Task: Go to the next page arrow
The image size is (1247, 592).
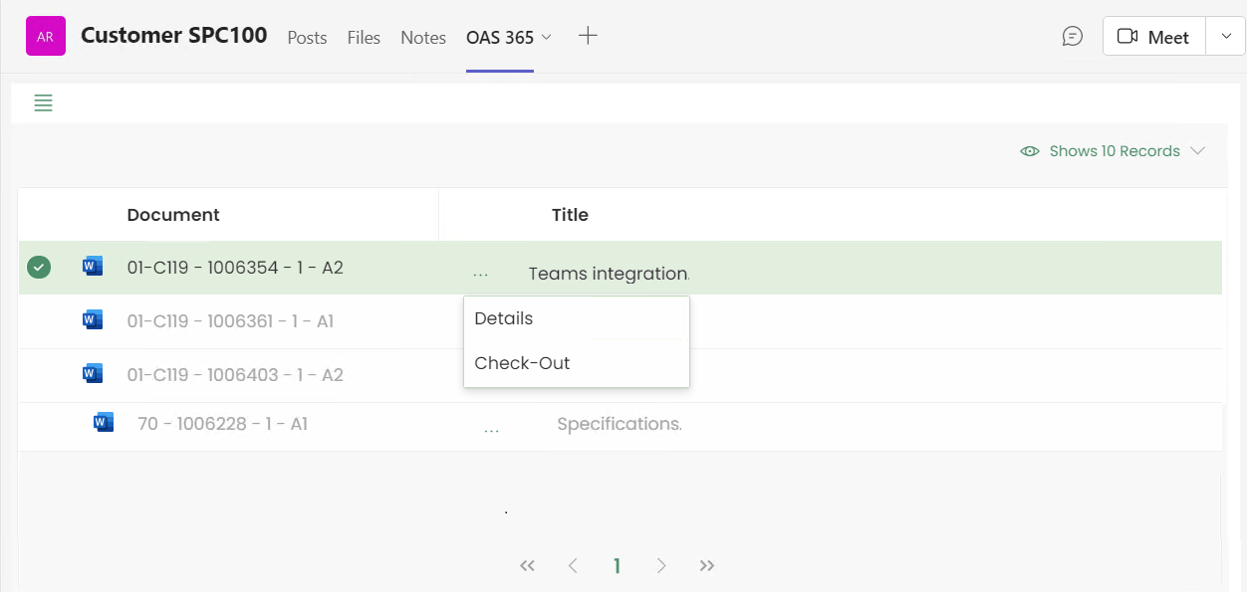Action: tap(661, 566)
